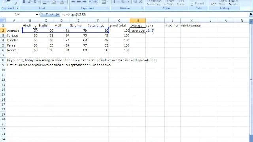The image size is (253, 142).
Task: Click Paras's Hindi score 99
Action: coord(30,45)
